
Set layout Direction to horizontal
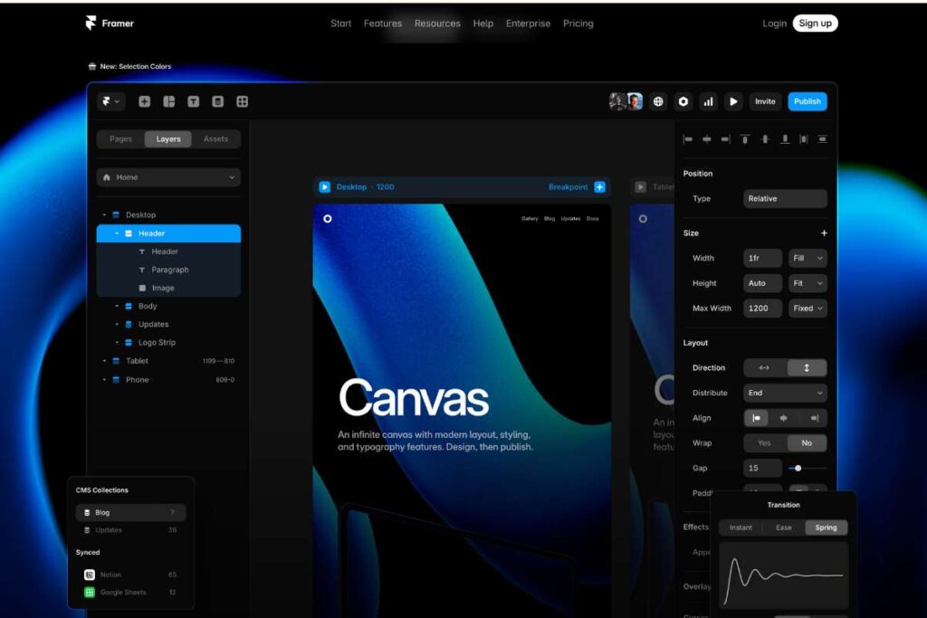(x=765, y=367)
